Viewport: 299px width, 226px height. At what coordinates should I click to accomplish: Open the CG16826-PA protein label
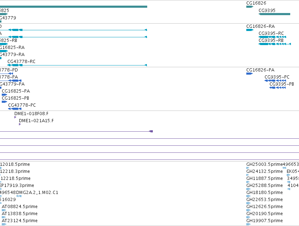[260, 70]
